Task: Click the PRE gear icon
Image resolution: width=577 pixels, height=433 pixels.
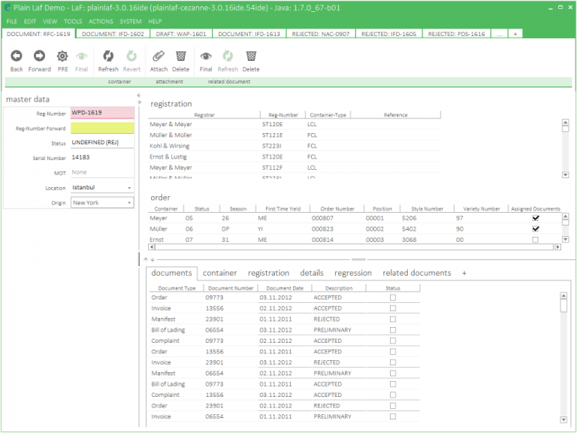Action: (x=62, y=56)
